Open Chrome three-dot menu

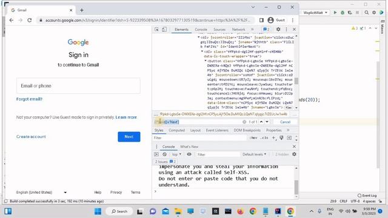point(293,20)
